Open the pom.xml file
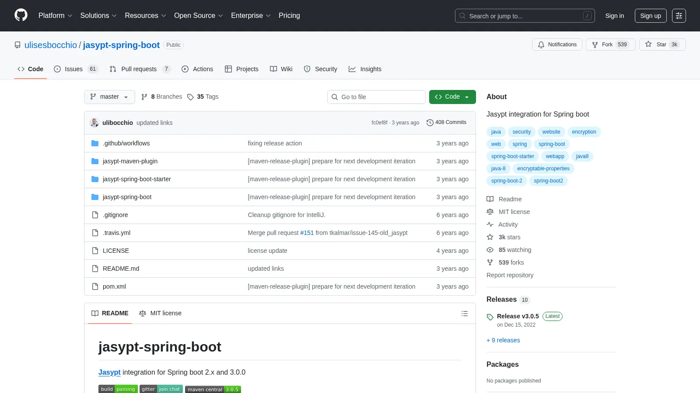Image resolution: width=700 pixels, height=393 pixels. coord(114,286)
